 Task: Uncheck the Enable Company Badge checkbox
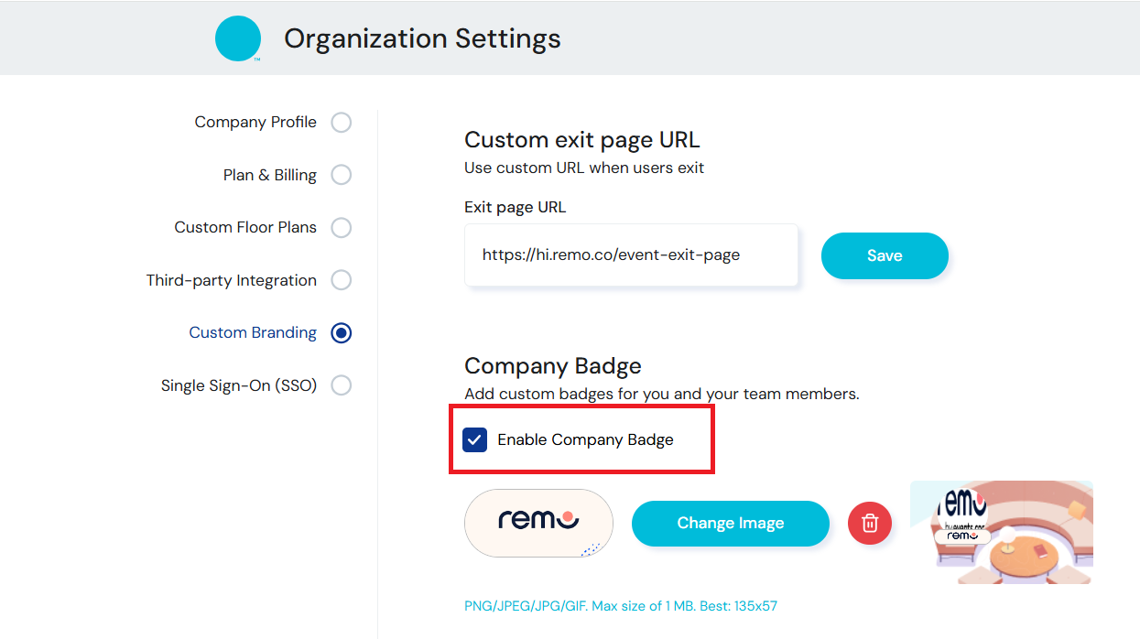tap(474, 439)
